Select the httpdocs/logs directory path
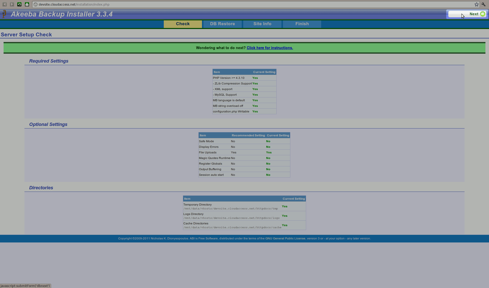 (232, 218)
